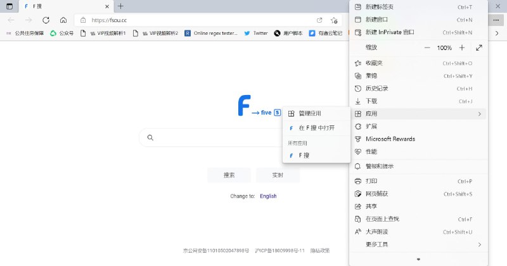Open VIP视频解析1 bookmark
The image size is (507, 266).
(x=103, y=33)
